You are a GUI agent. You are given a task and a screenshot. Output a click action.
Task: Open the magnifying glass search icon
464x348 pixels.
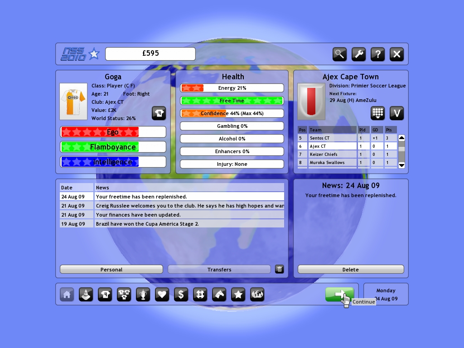(339, 54)
